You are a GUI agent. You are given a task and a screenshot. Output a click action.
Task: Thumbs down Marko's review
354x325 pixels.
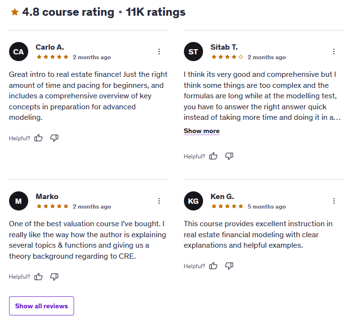54,276
